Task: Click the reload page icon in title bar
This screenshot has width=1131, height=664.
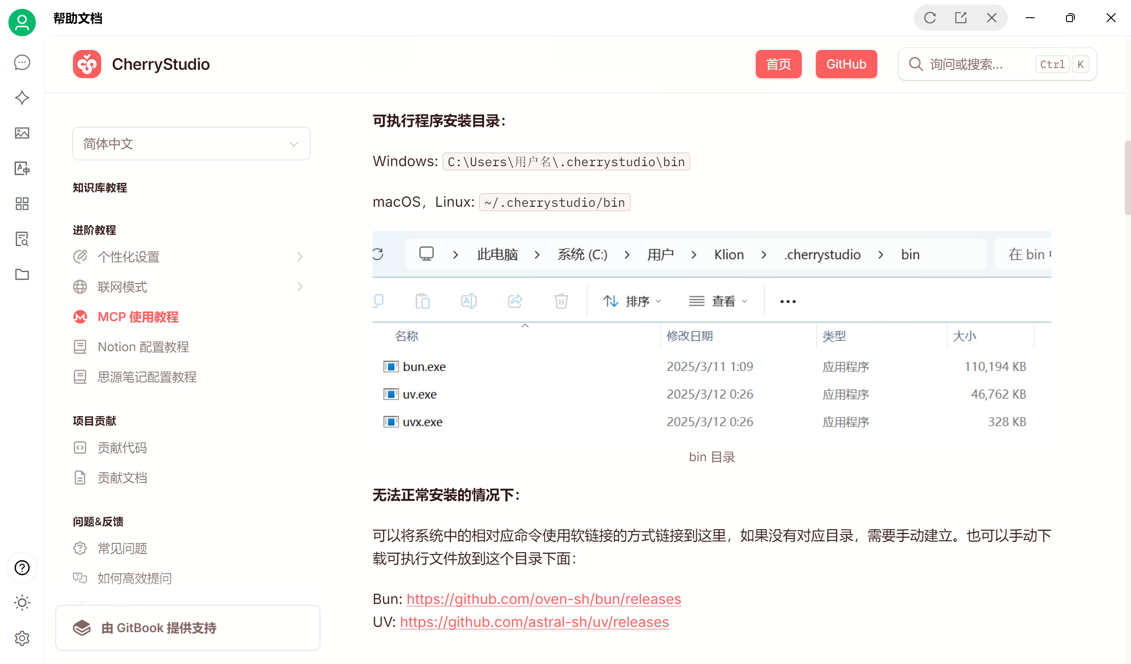Action: click(x=930, y=18)
